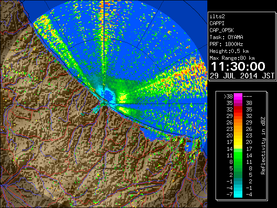Click the 'CAP_OP5K' text
Image resolution: width=277 pixels, height=208 pixels.
click(x=222, y=30)
